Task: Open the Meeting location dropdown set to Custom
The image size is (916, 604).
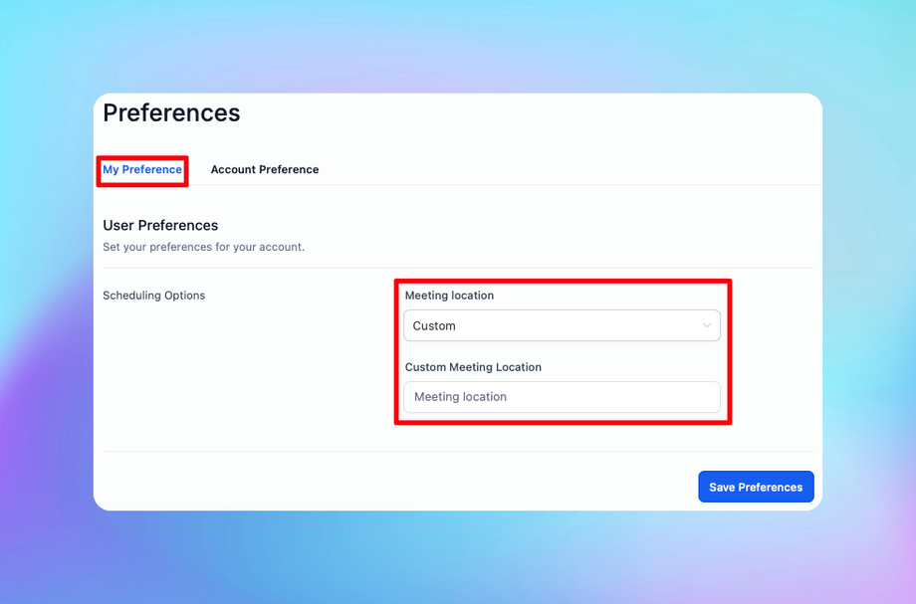Action: click(x=561, y=325)
